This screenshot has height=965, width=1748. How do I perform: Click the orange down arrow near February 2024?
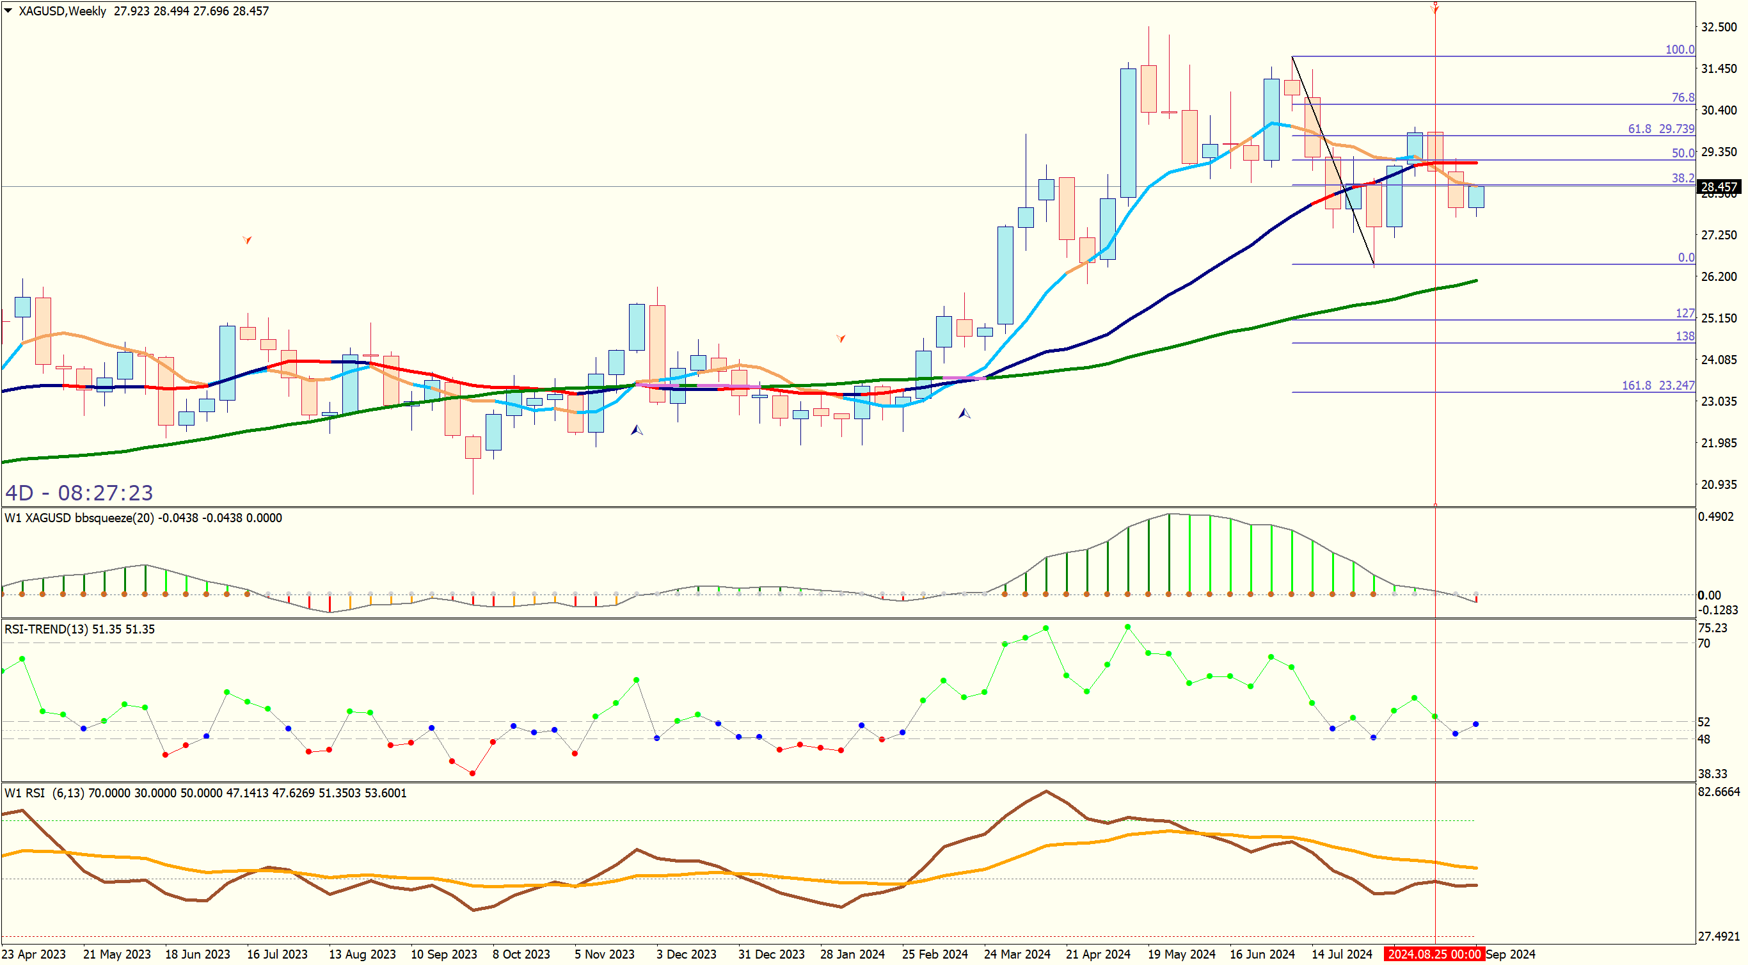pyautogui.click(x=841, y=338)
